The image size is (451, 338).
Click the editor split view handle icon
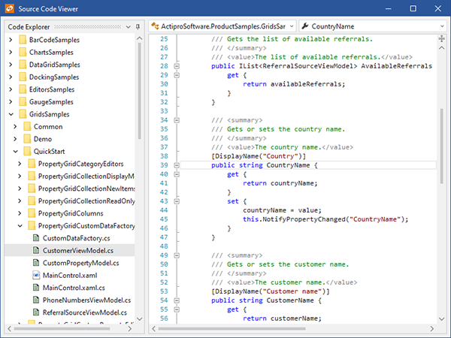click(x=441, y=38)
